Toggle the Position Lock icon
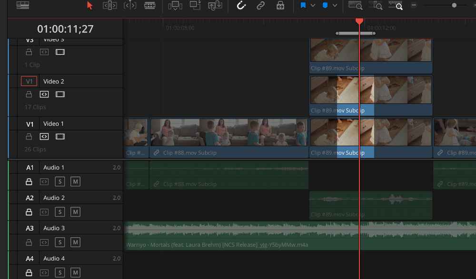476x279 pixels. point(280,5)
